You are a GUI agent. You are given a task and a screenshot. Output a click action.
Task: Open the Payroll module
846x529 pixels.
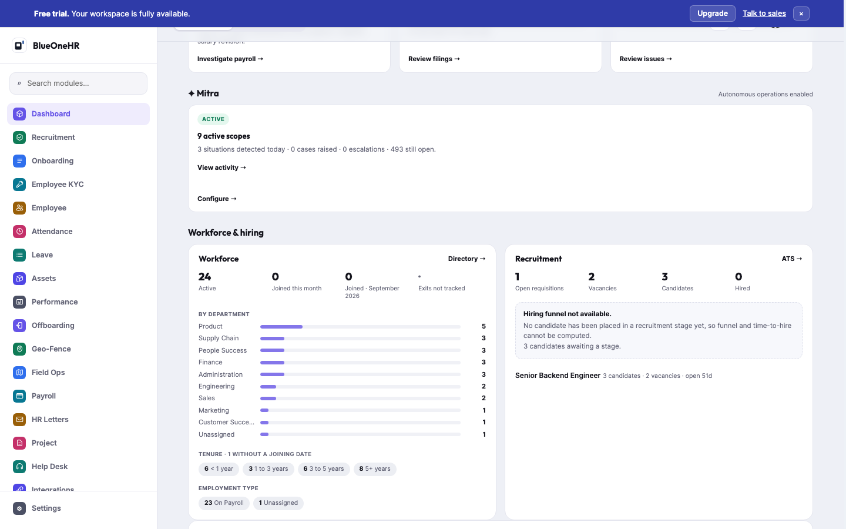(78, 396)
